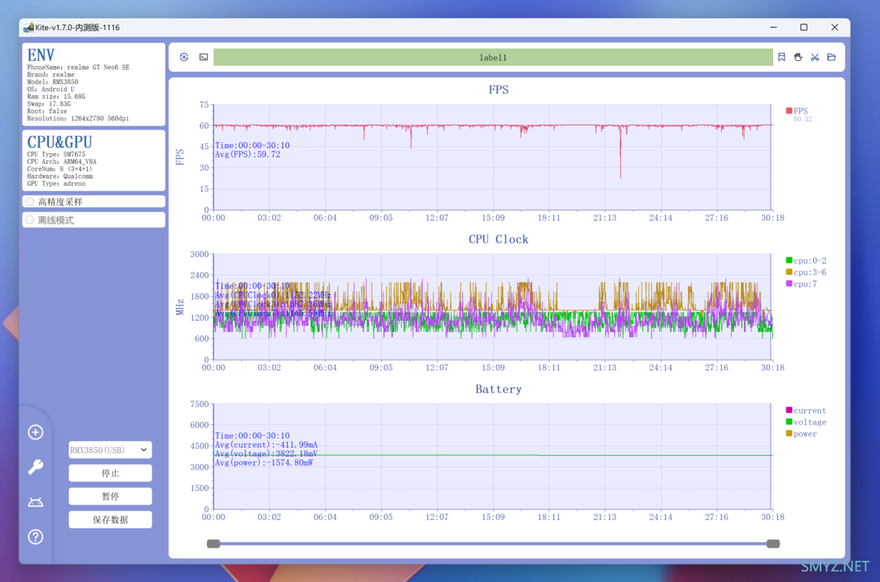Click the 暂停 button
The width and height of the screenshot is (880, 582).
[x=110, y=497]
